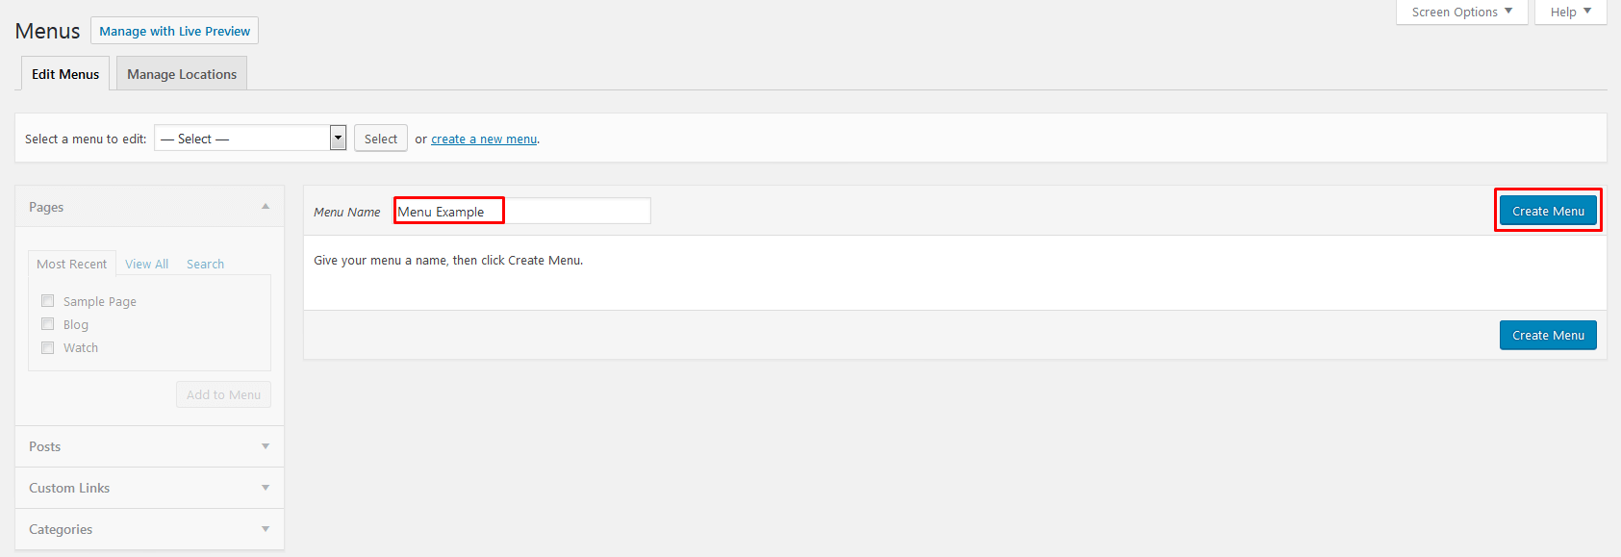Select the Most Recent pages tab
Screen dimensions: 1621x557
pyautogui.click(x=72, y=264)
